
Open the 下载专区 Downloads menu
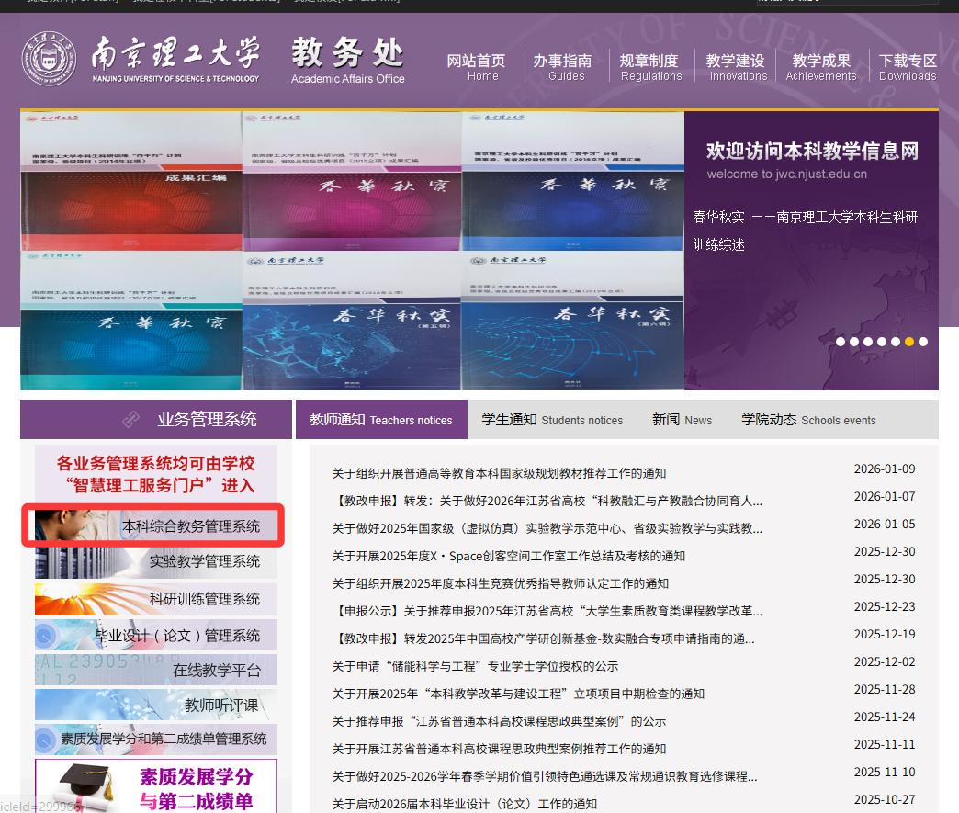click(x=907, y=65)
